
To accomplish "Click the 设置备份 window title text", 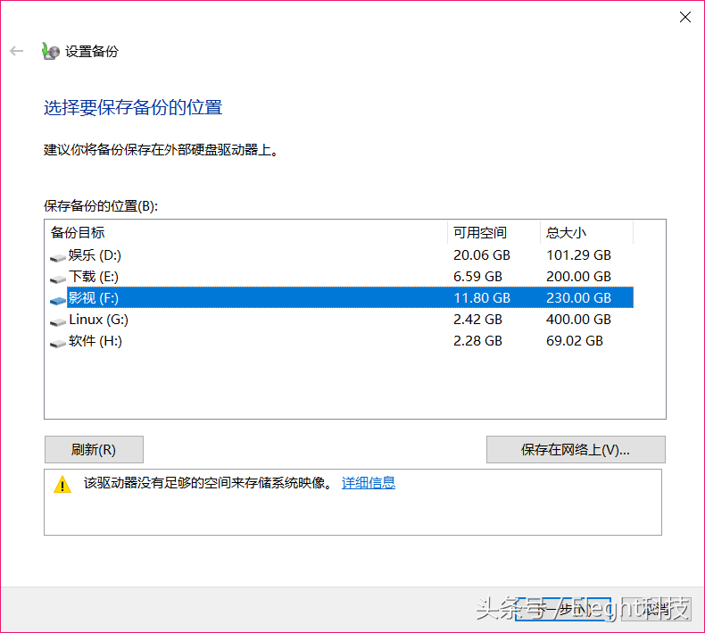I will click(92, 51).
